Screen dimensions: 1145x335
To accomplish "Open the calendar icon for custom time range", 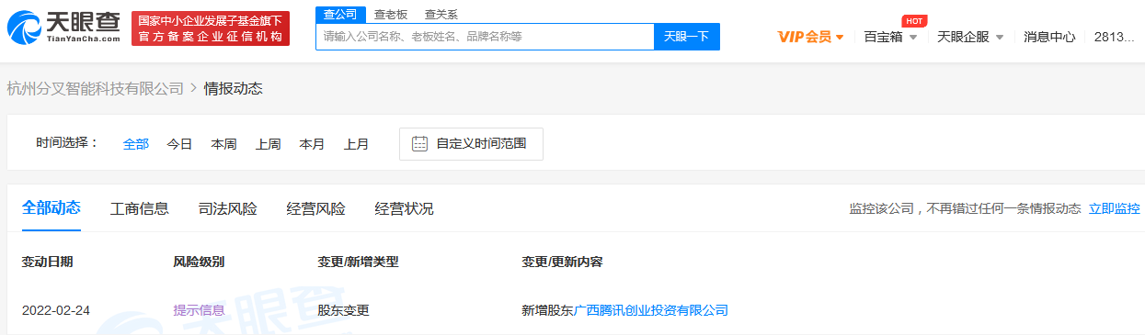I will [419, 144].
